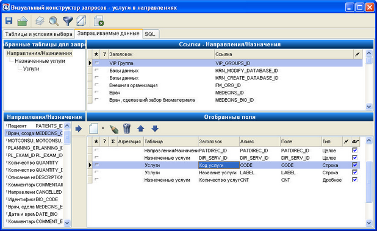Toggle visibility checkbox for CODE row

pyautogui.click(x=354, y=165)
